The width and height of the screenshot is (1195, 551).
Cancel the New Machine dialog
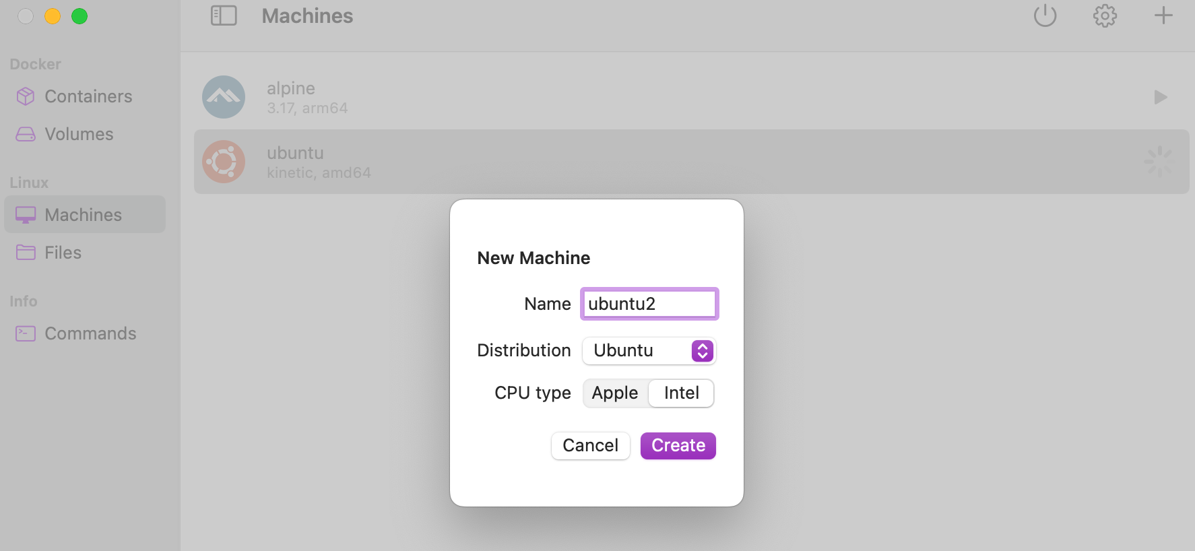590,445
